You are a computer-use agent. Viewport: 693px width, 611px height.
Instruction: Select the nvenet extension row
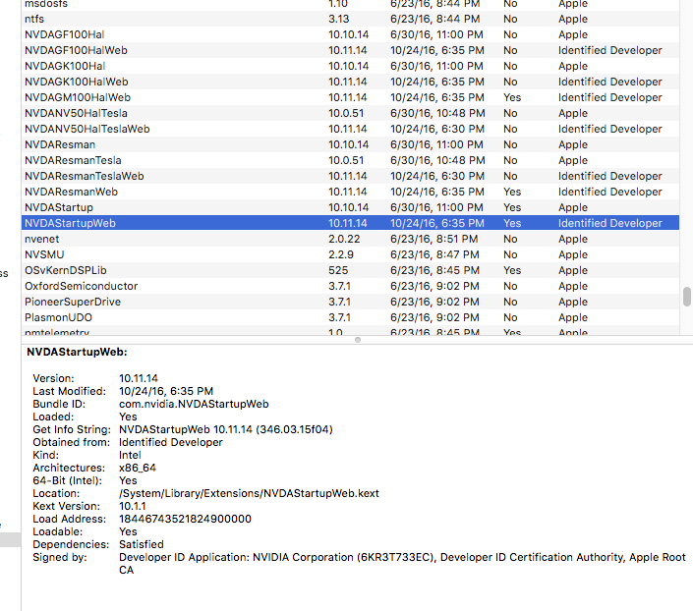[x=350, y=239]
